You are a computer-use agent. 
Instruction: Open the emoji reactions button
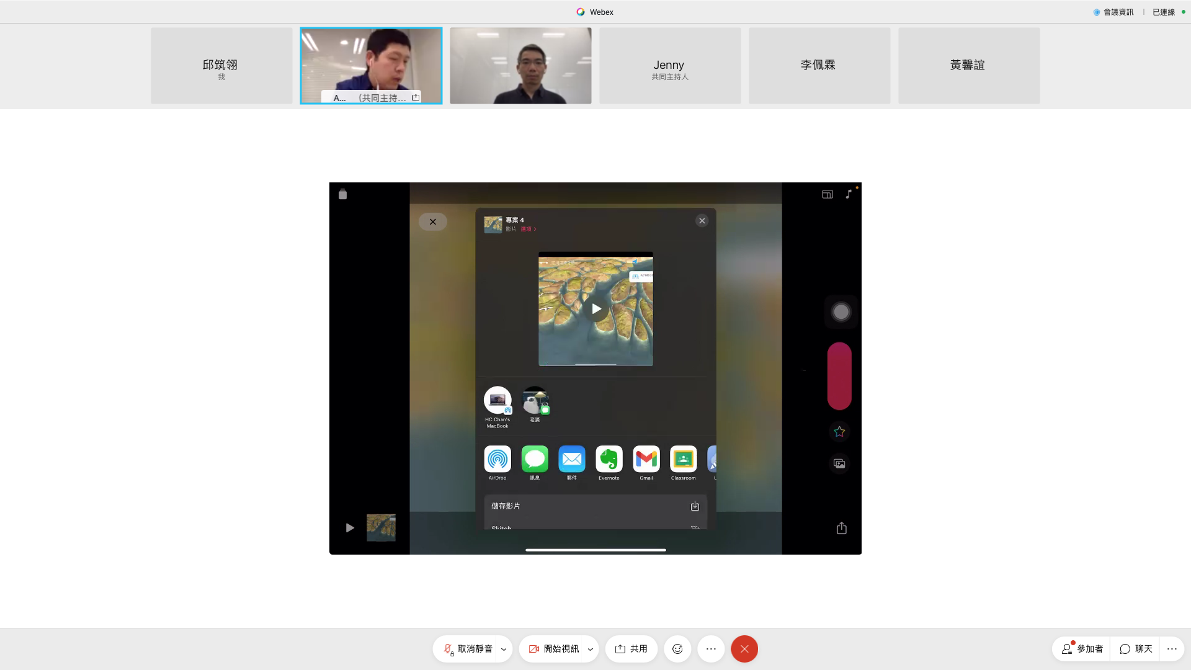coord(677,649)
